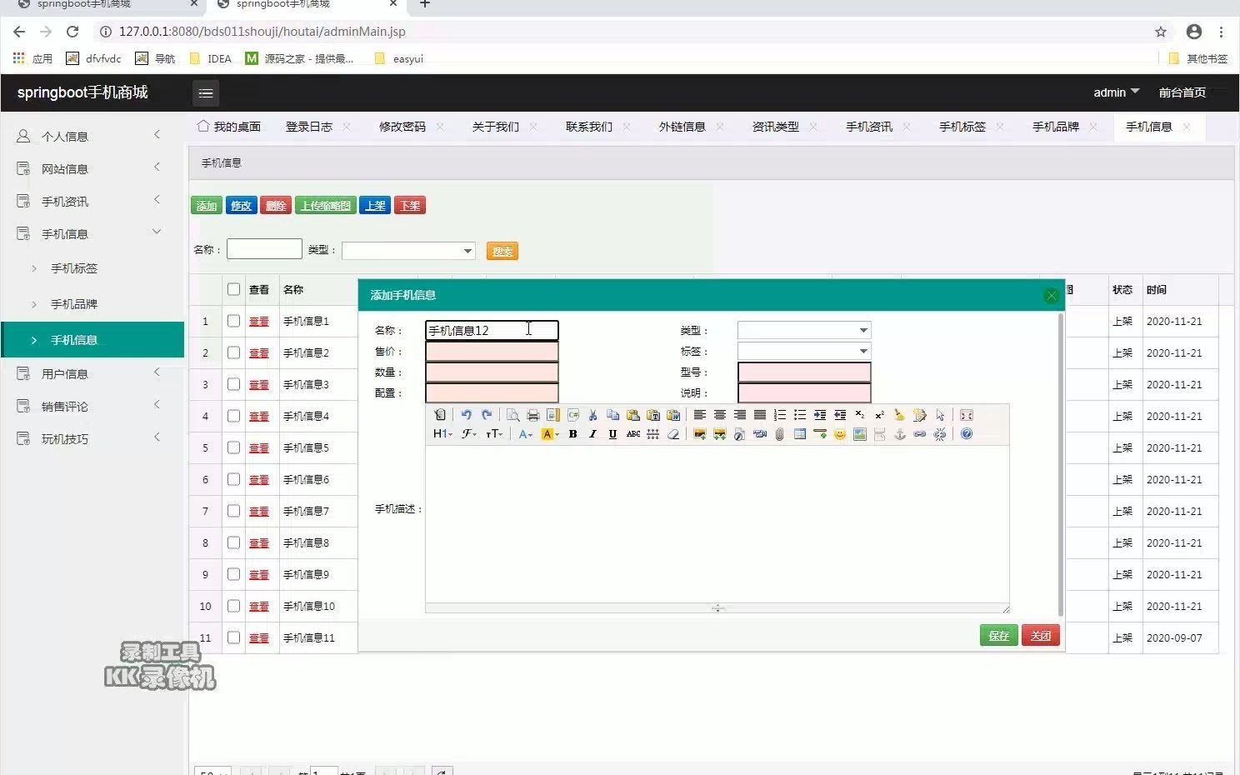Image resolution: width=1240 pixels, height=775 pixels.
Task: Insert file attachment paperclip icon
Action: 779,434
